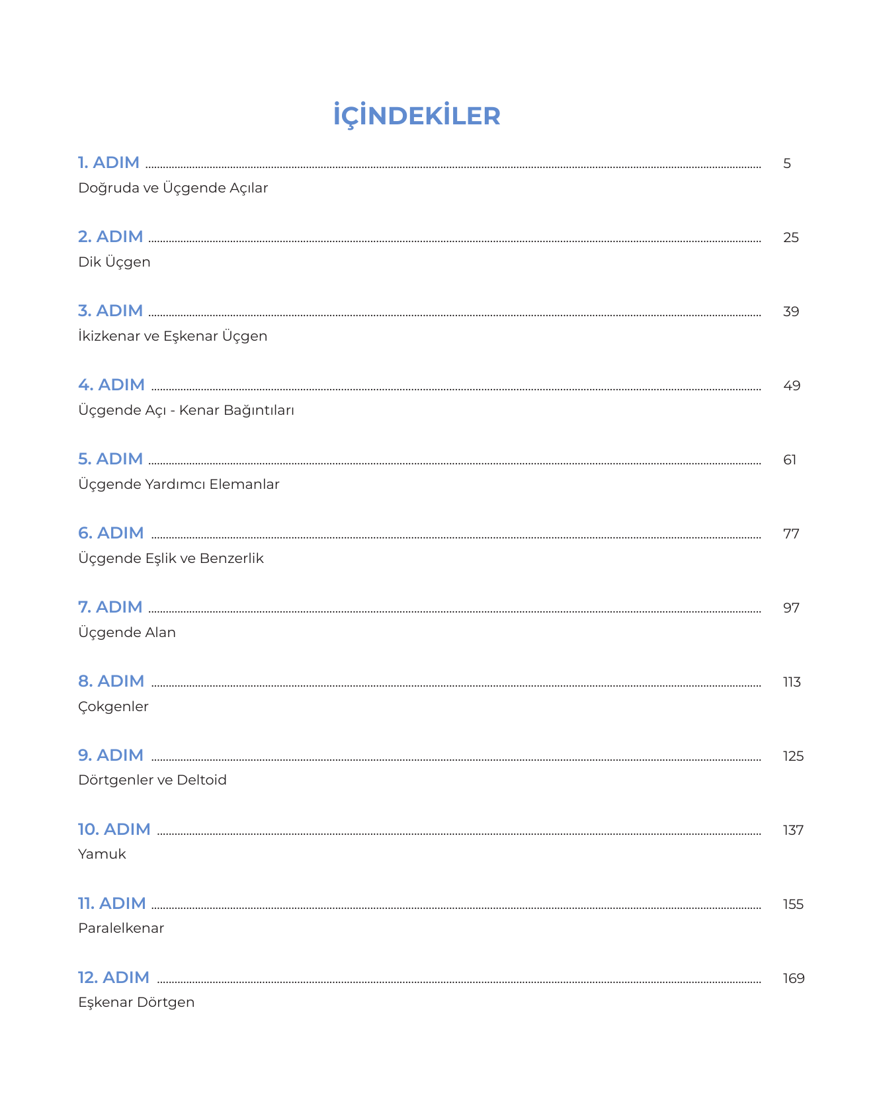The width and height of the screenshot is (879, 1114).
Task: Click the Paralelkenar chapter title
Action: [x=121, y=928]
